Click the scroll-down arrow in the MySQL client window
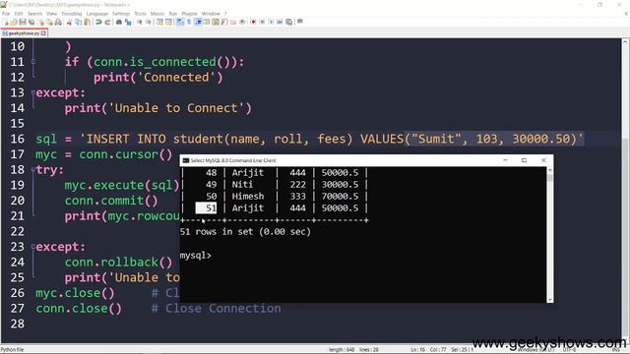Screen dimensions: 630x354 (549, 299)
